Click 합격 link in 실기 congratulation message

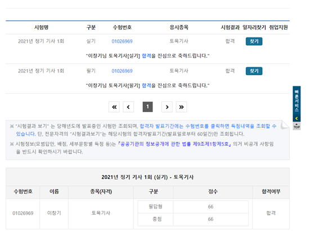coord(146,56)
